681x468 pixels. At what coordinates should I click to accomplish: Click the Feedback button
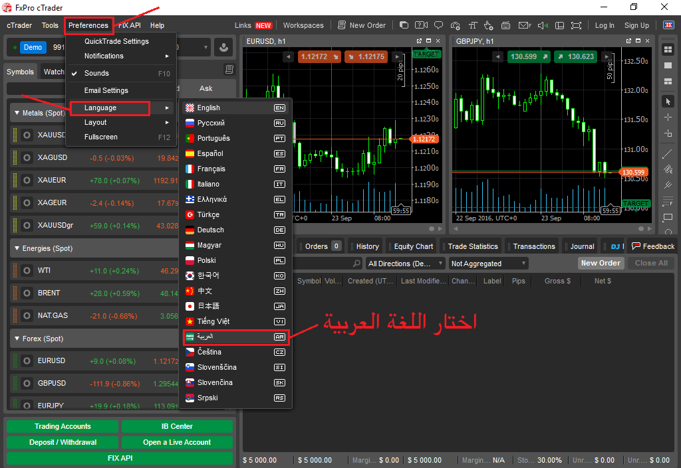(653, 246)
